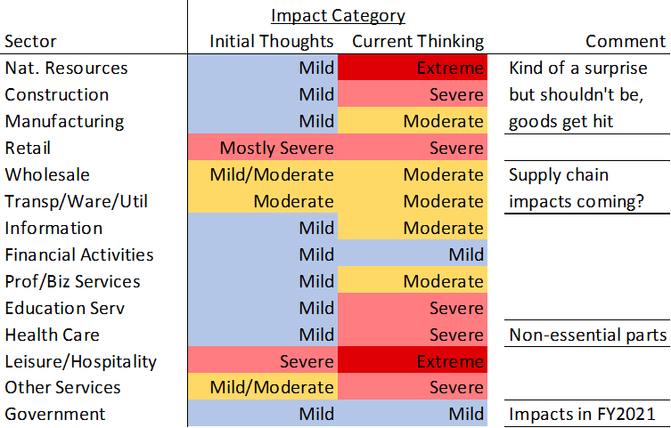The image size is (671, 428).
Task: Click the Comment column header
Action: [x=625, y=42]
